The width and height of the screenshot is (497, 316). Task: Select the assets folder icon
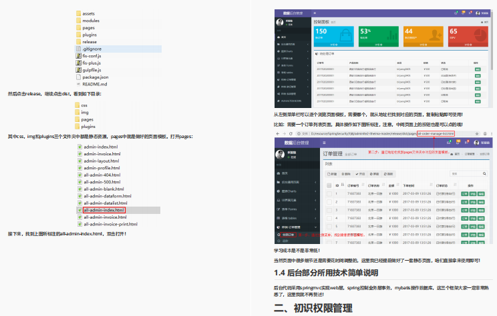[x=78, y=13]
